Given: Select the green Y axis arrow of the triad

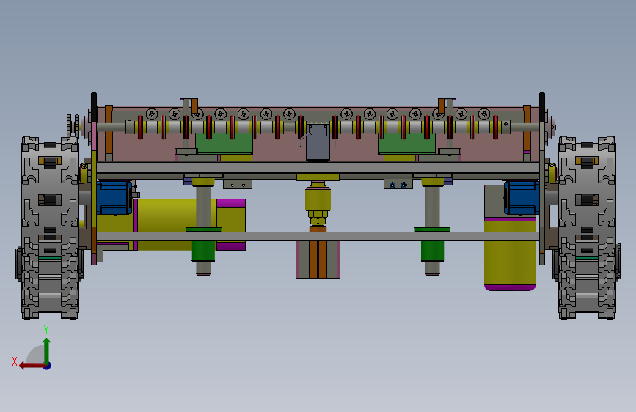Looking at the screenshot, I should pos(47,350).
